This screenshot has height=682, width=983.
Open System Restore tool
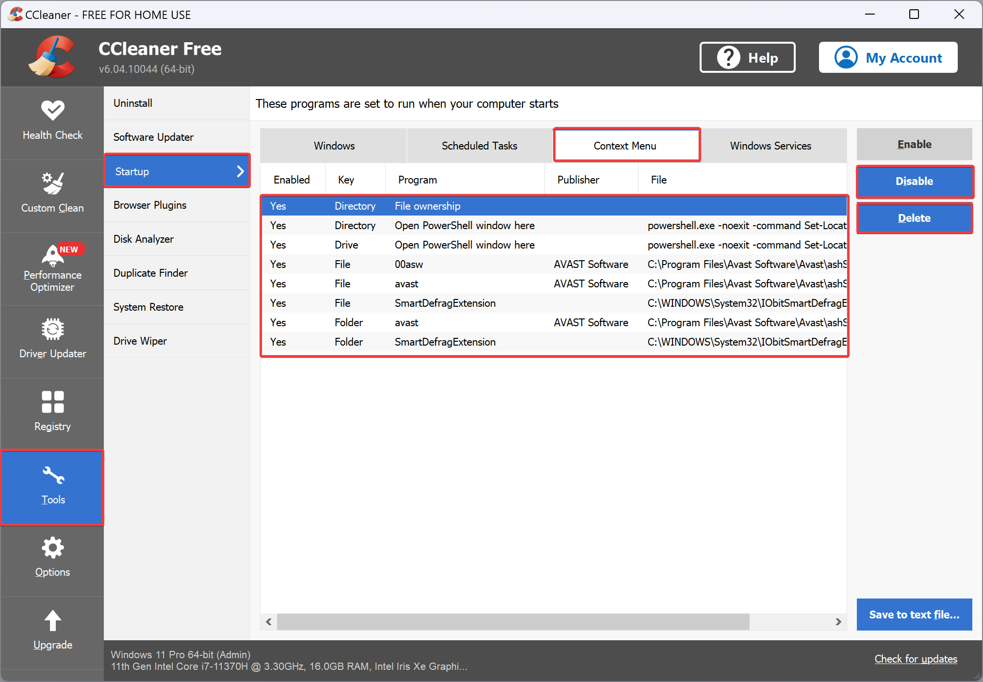[x=177, y=307]
